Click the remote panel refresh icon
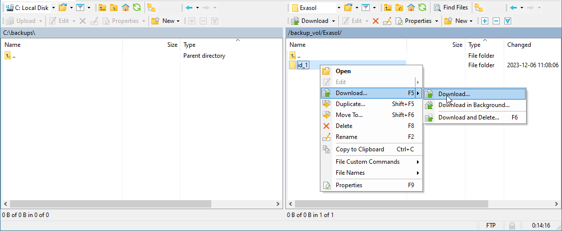The width and height of the screenshot is (562, 231). [422, 7]
